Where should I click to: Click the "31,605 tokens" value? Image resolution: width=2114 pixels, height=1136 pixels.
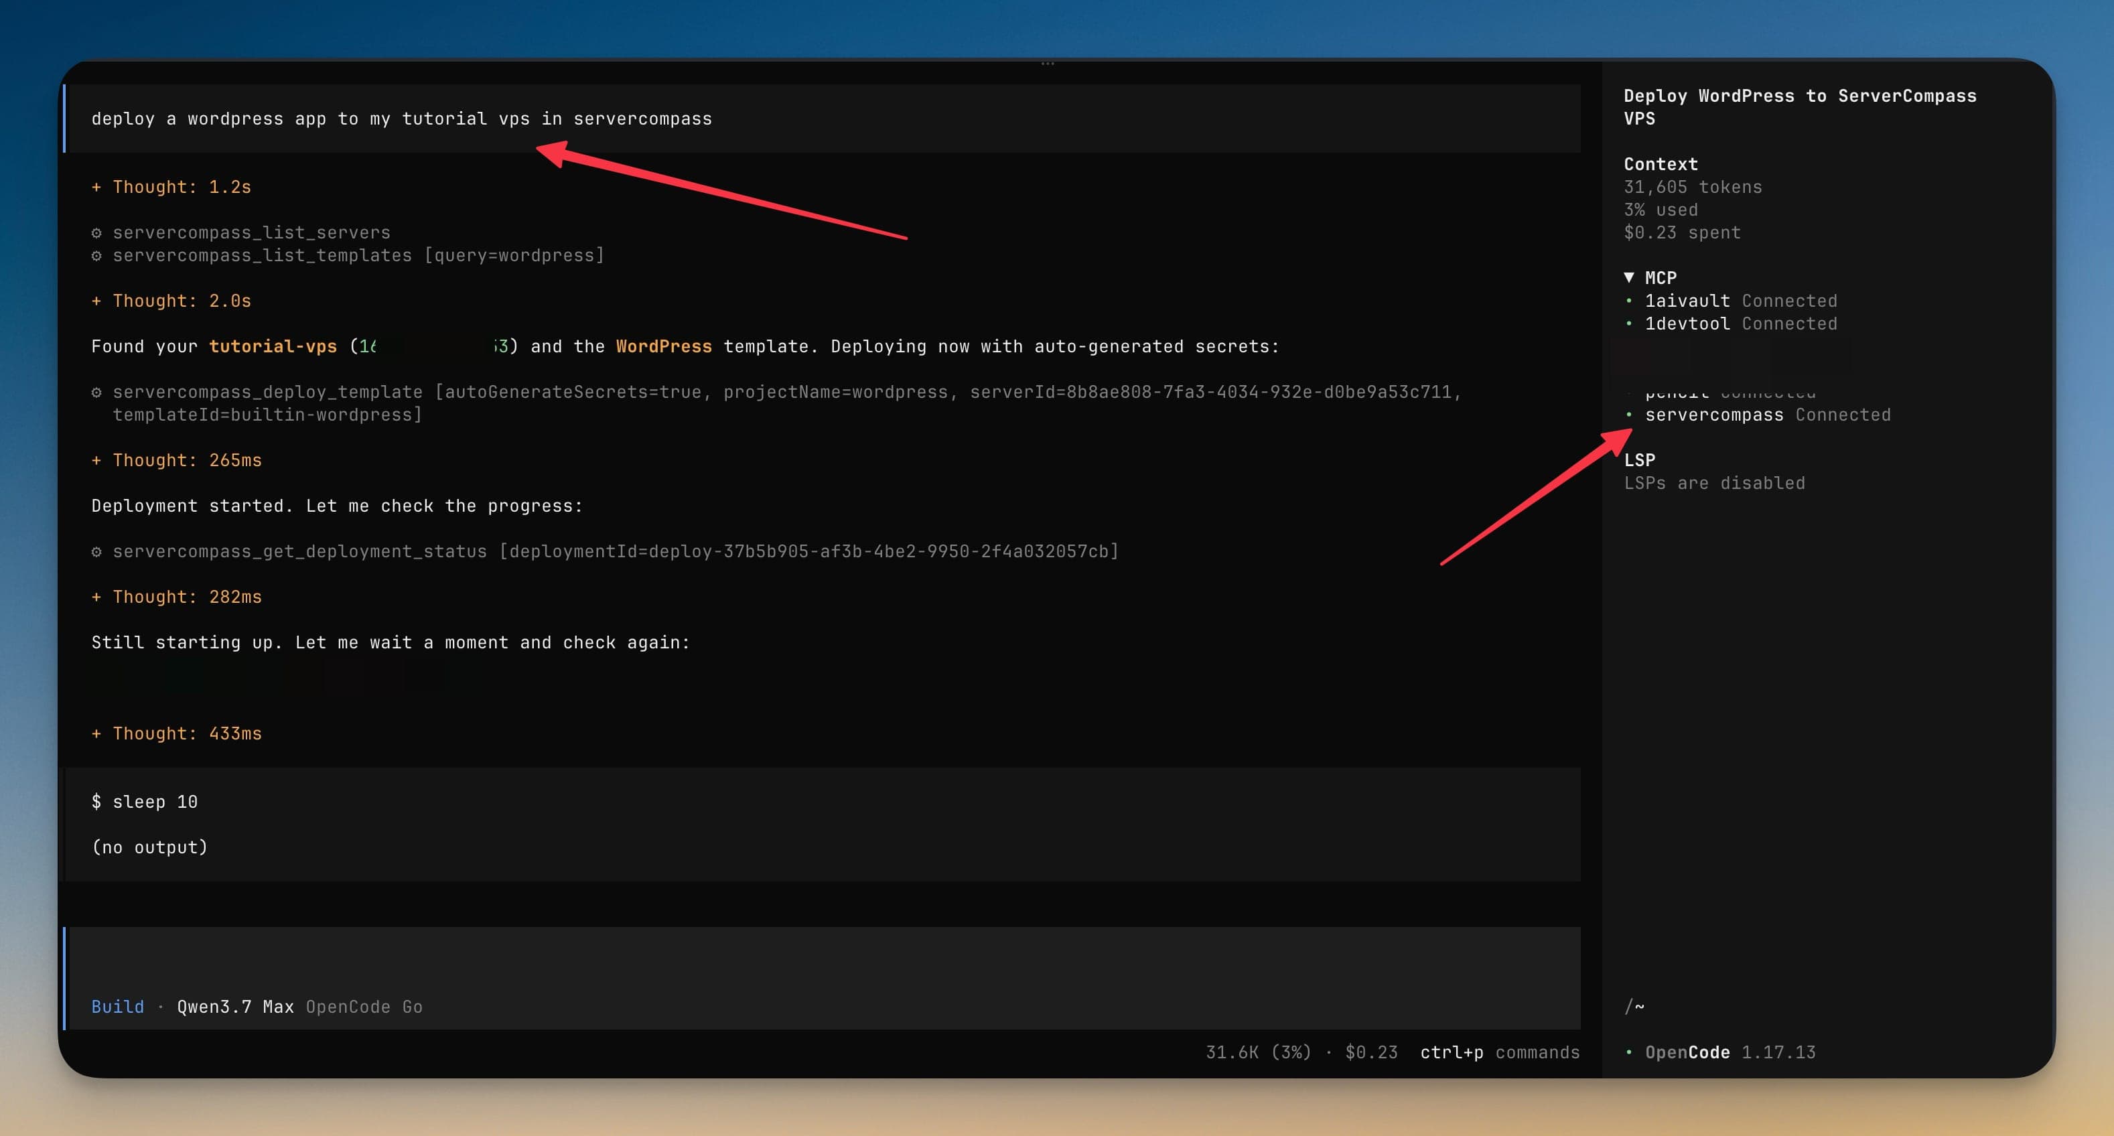(x=1692, y=187)
